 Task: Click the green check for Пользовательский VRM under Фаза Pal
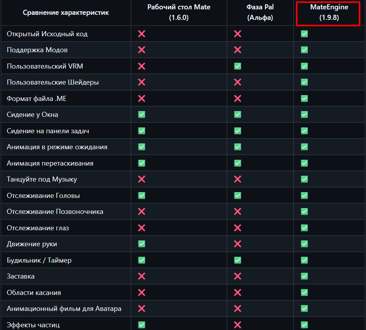pos(238,66)
